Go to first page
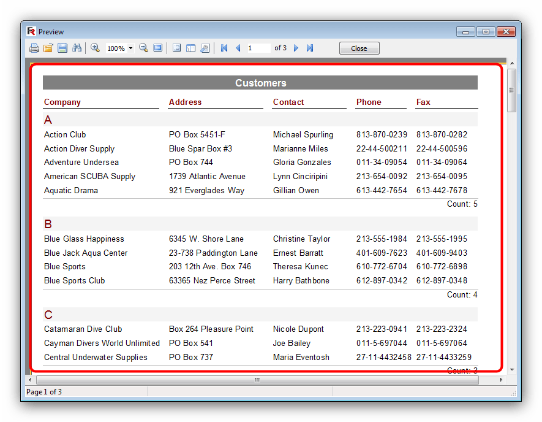 224,48
